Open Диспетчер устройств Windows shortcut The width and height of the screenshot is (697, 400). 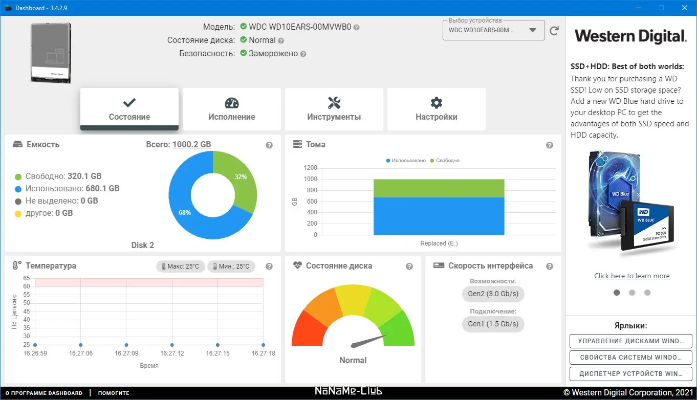(631, 374)
